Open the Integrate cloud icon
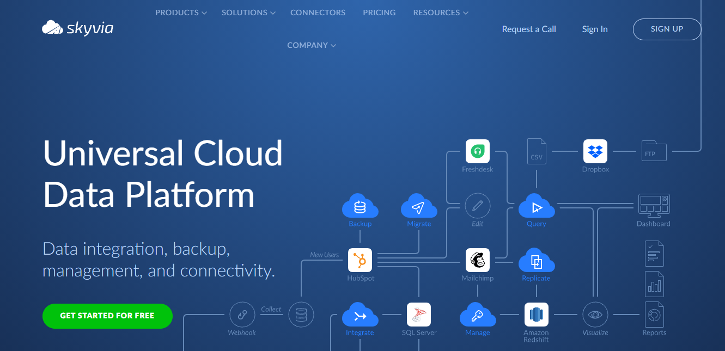Viewport: 725px width, 351px height. 360,315
